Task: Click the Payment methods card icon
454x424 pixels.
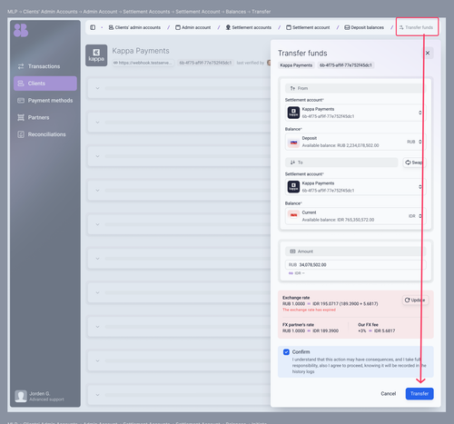Action: coord(21,101)
